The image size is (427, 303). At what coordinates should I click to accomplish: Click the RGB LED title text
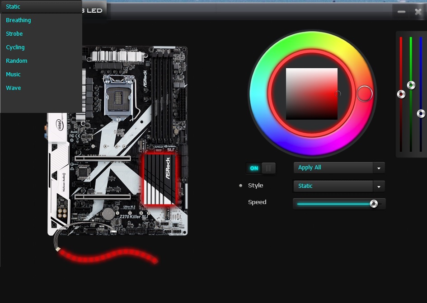92,11
